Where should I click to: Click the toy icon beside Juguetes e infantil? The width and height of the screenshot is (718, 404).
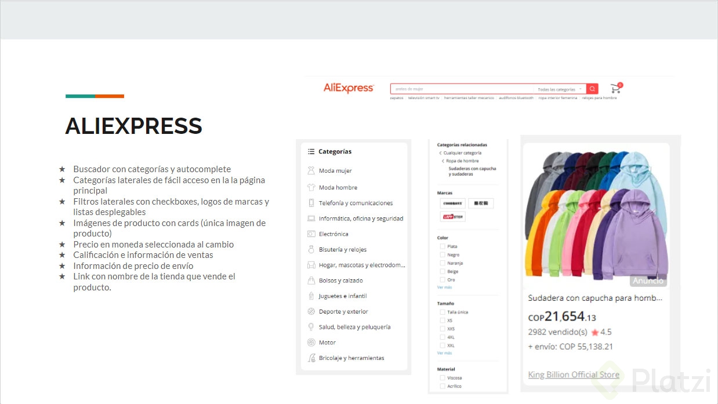311,296
